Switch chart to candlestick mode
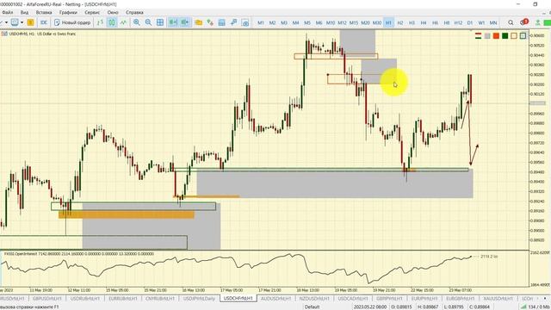This screenshot has height=310, width=551. 112,22
